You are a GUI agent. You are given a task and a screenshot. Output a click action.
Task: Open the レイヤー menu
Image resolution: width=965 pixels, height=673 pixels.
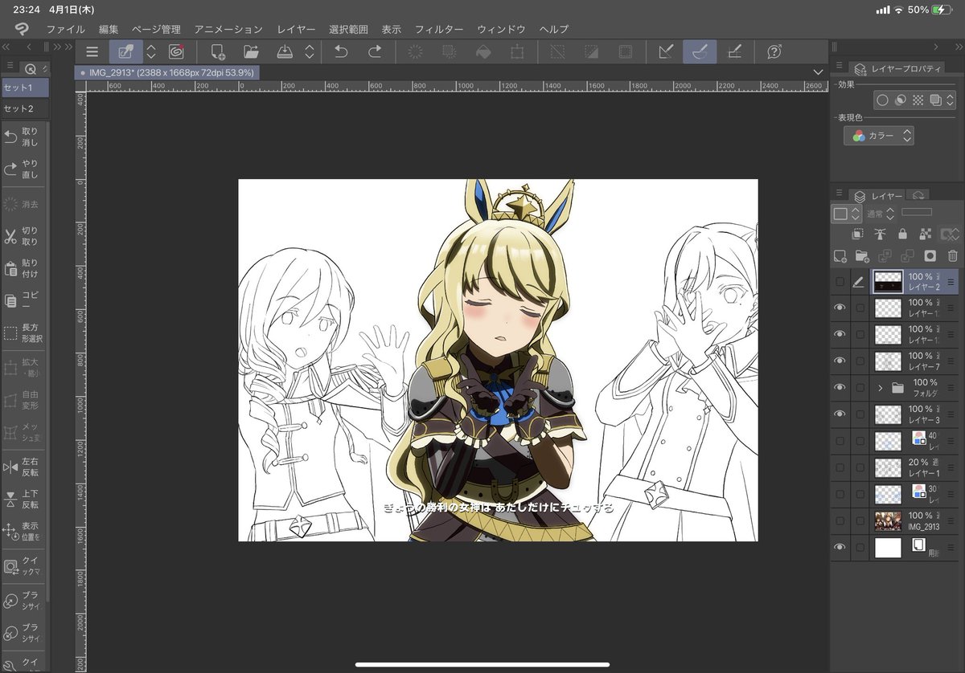click(296, 29)
